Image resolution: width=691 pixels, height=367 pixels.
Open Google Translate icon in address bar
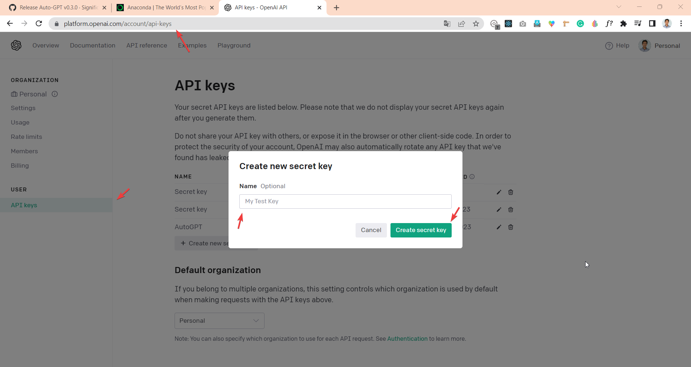(447, 24)
